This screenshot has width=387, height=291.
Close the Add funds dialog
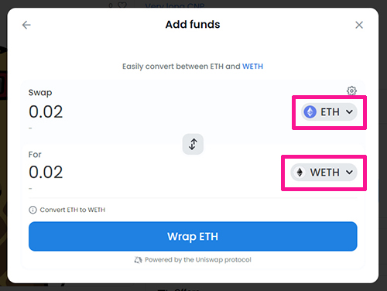359,25
